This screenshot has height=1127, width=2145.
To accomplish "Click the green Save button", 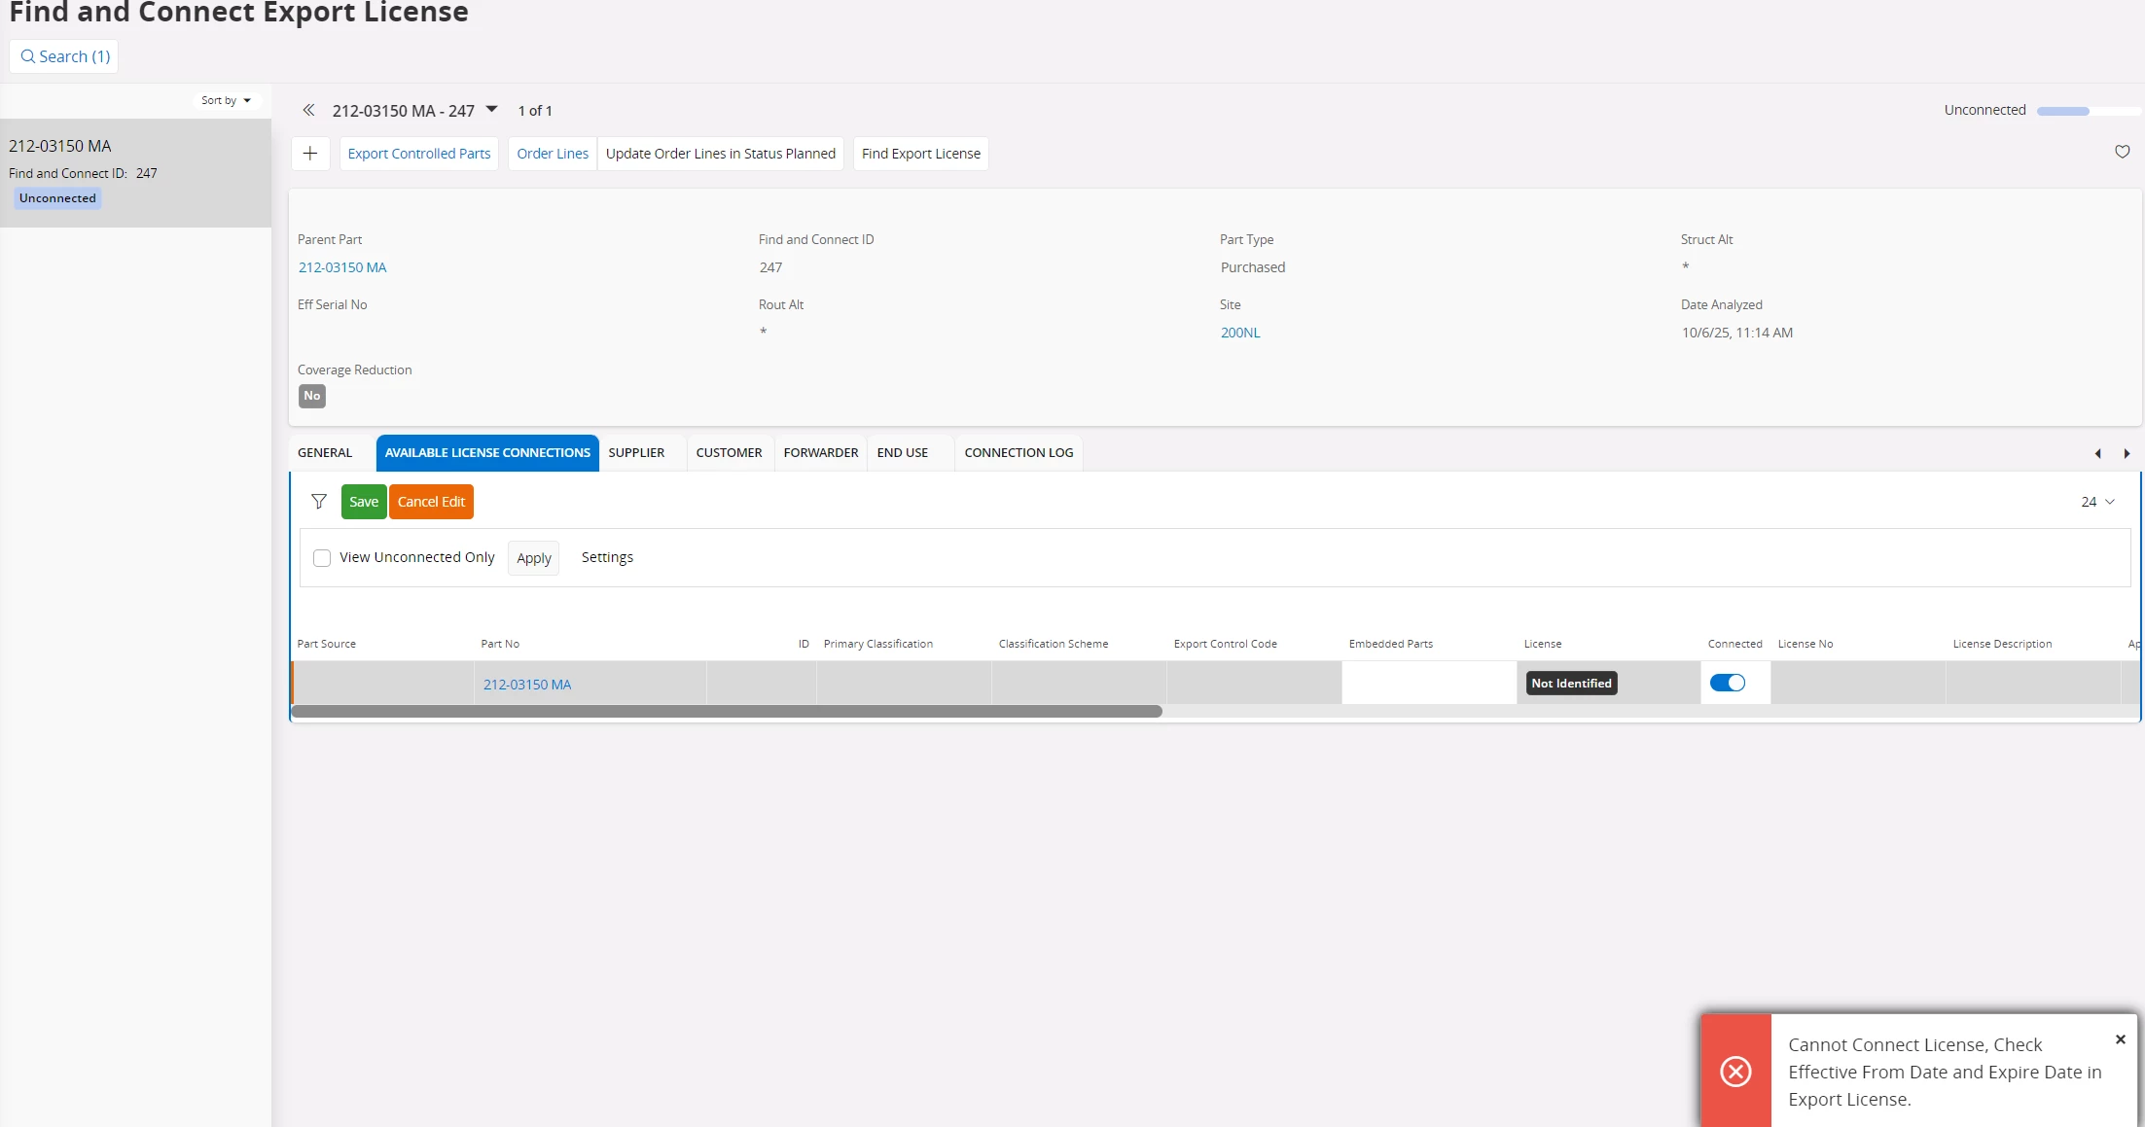I will [364, 502].
